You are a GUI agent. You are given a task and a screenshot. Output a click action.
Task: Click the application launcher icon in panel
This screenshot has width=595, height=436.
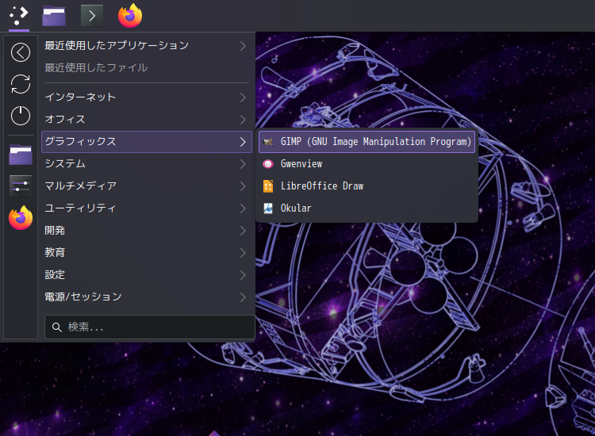19,16
